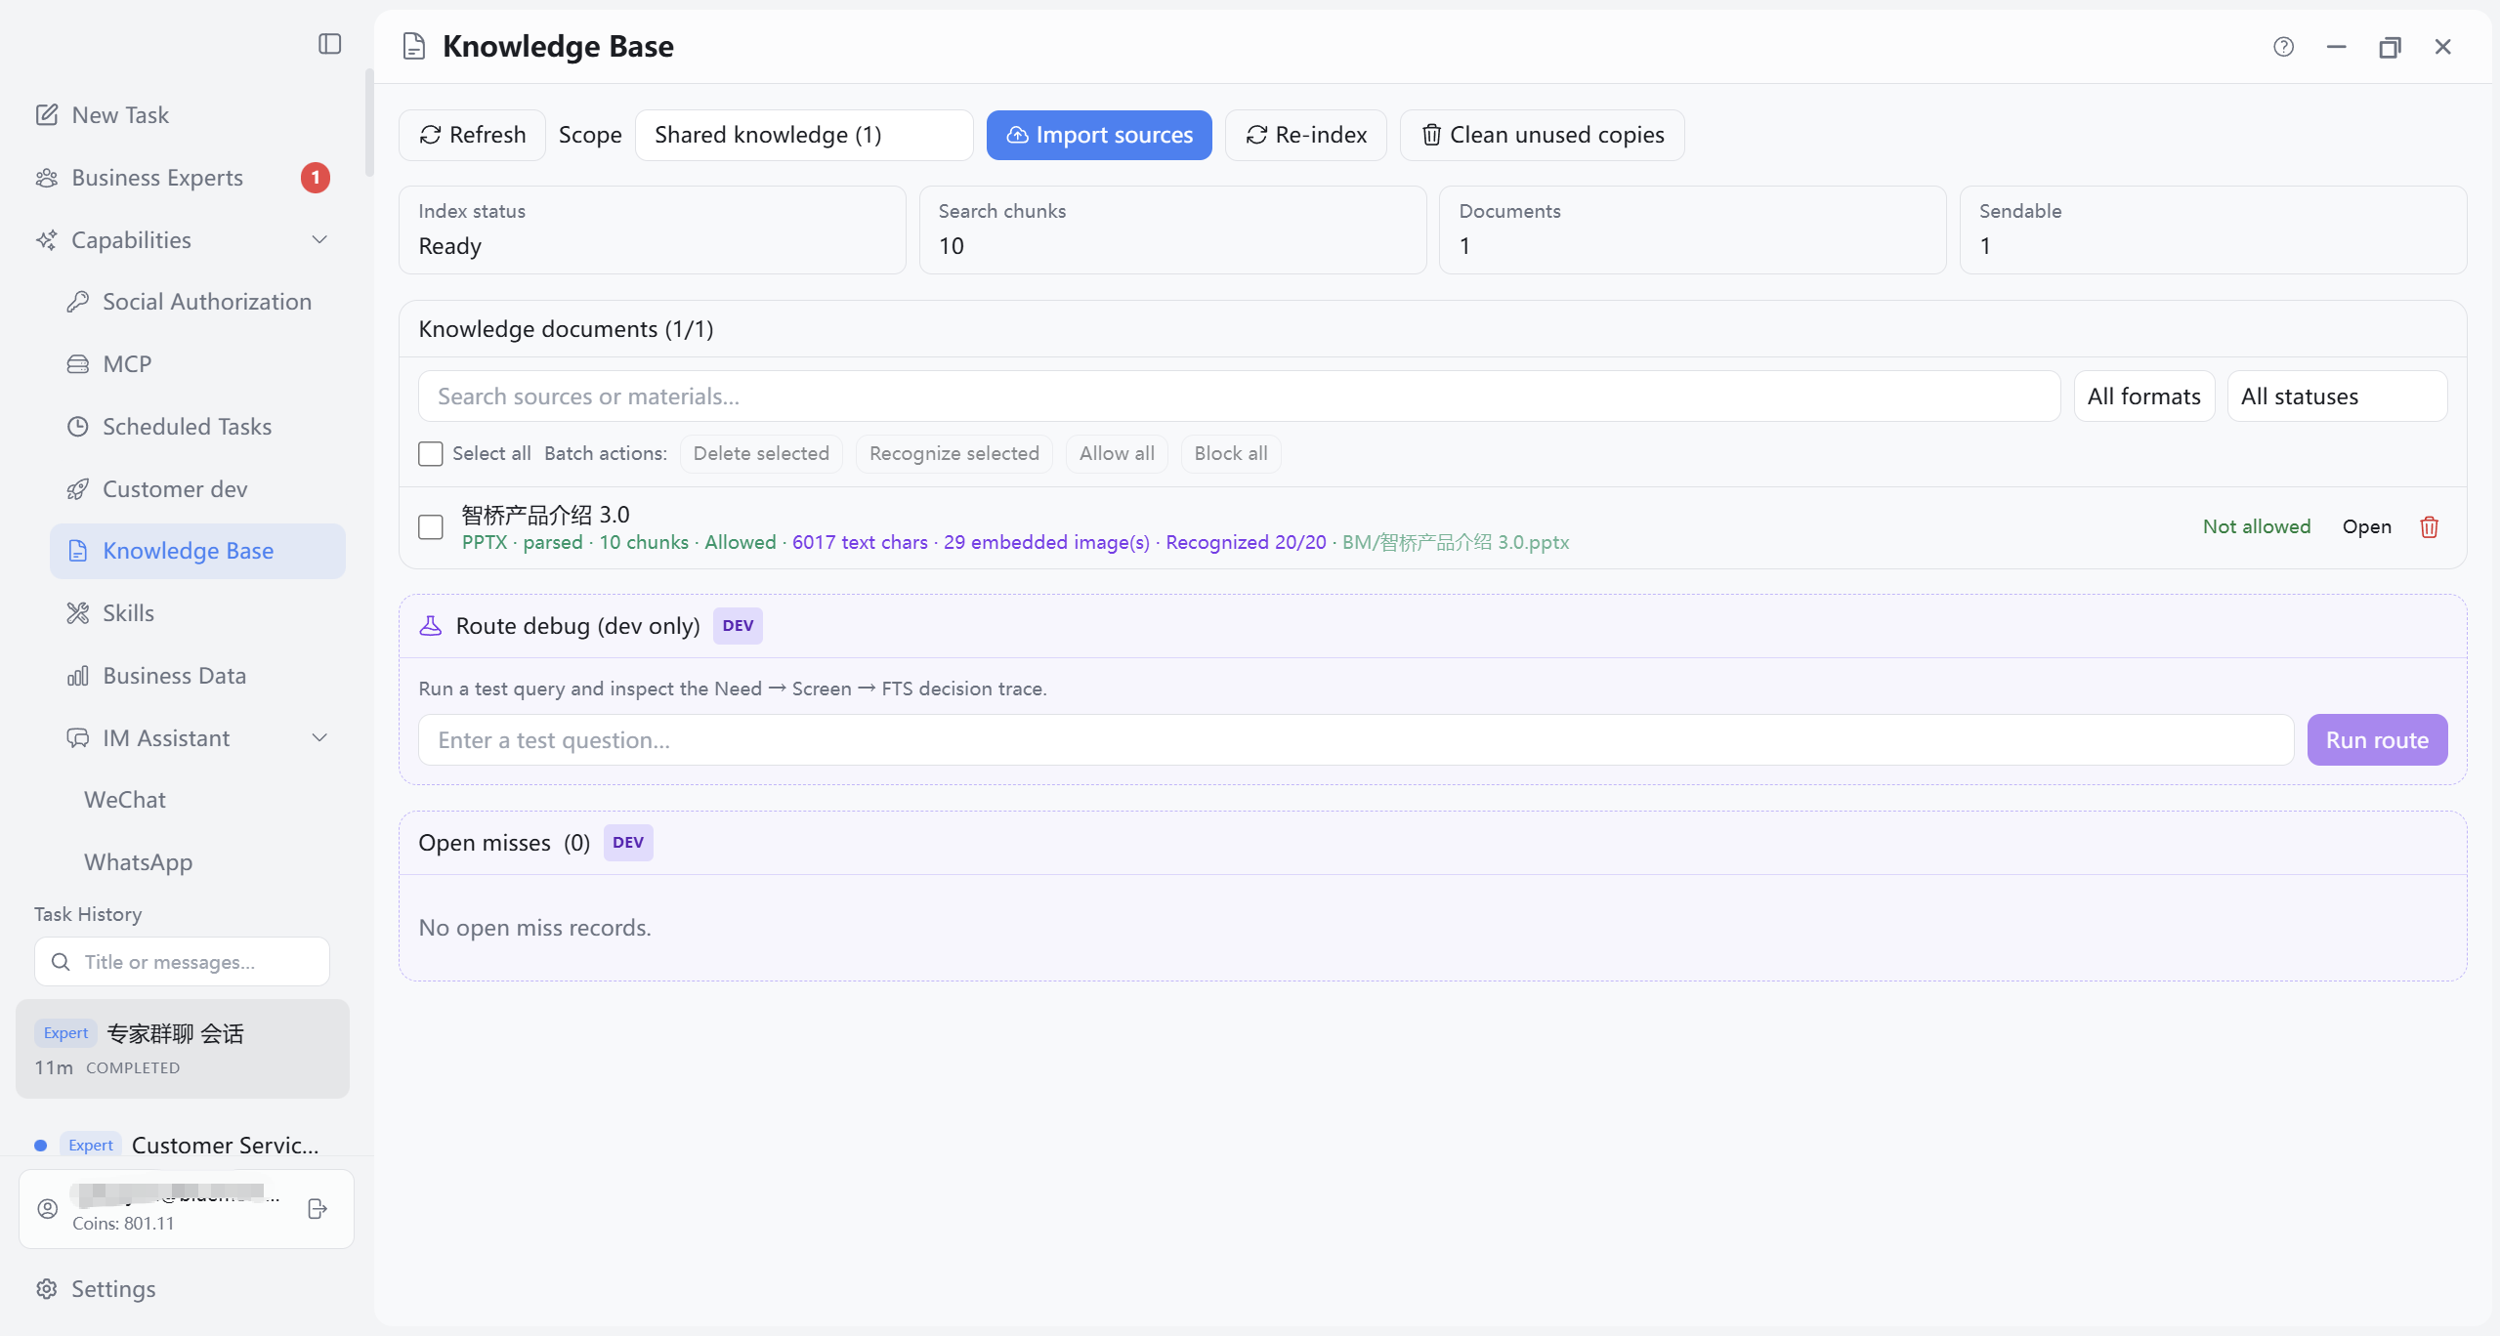Collapse the IM Assistant chevron
The image size is (2500, 1336).
click(x=319, y=738)
